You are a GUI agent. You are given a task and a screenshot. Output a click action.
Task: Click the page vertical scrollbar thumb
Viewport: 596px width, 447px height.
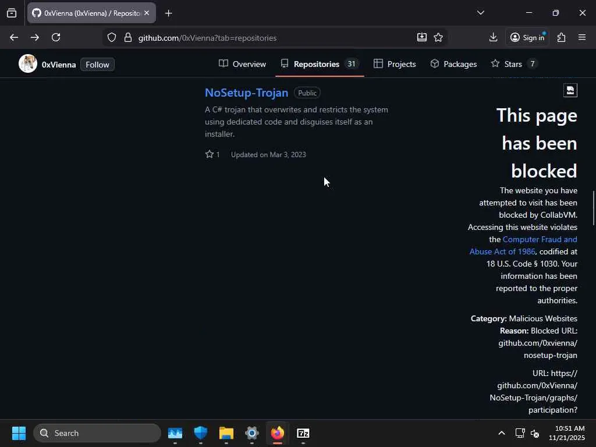(593, 208)
